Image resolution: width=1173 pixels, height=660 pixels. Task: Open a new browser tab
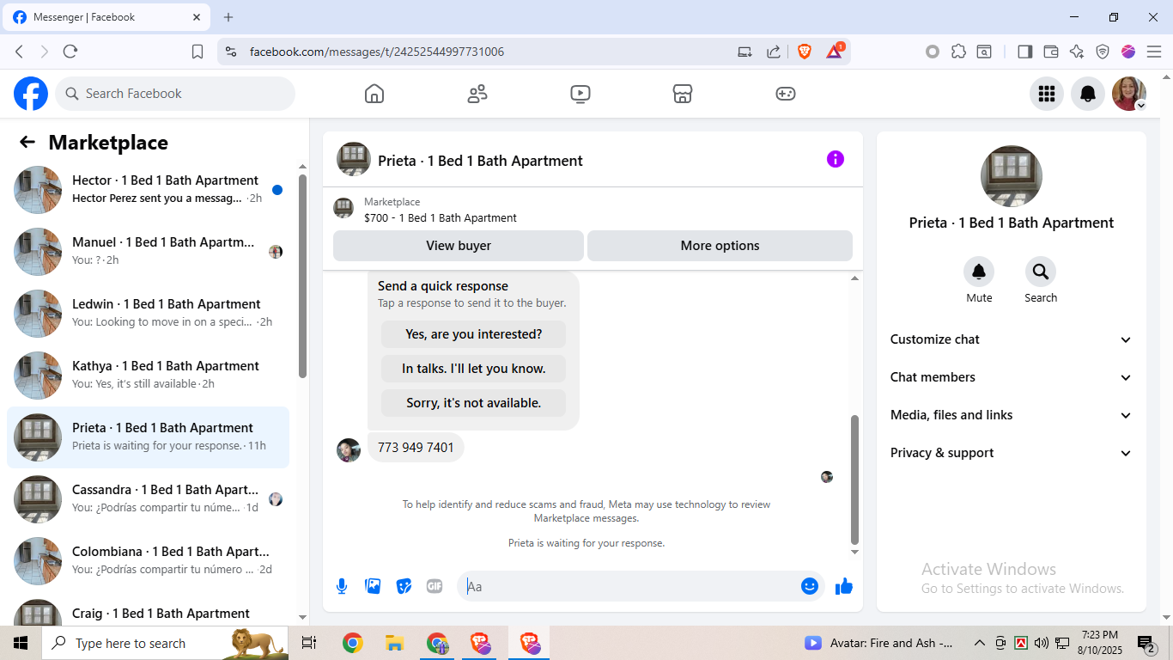[x=228, y=17]
